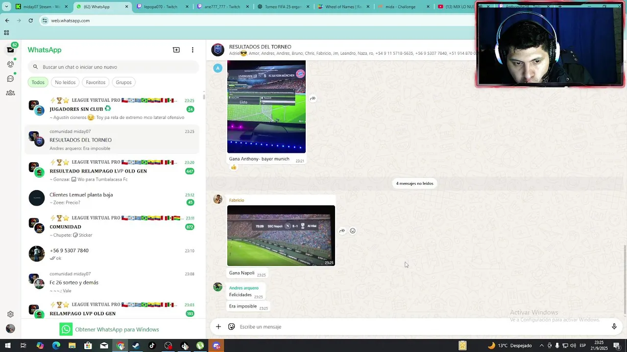627x352 pixels.
Task: Open WhatsApp settings gear icon
Action: coord(10,314)
